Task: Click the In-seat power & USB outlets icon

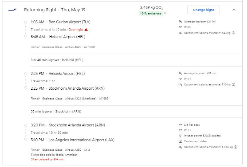Action: click(x=180, y=136)
